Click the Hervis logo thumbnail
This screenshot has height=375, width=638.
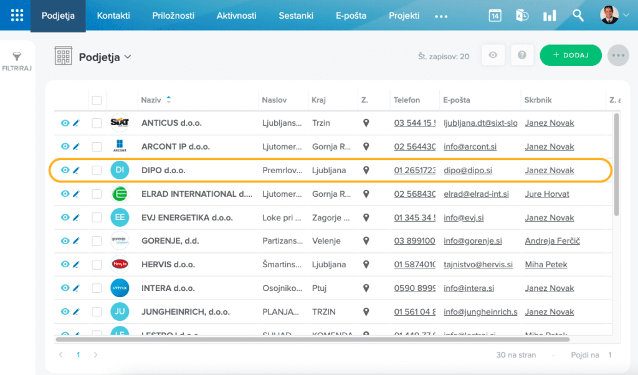[x=120, y=264]
